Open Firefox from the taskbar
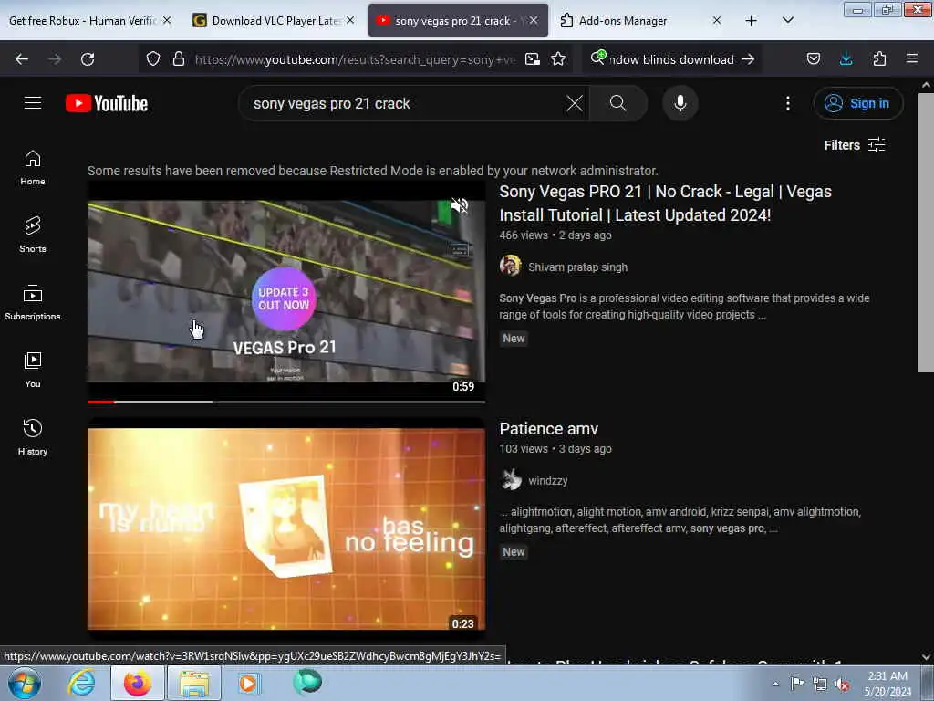The width and height of the screenshot is (934, 701). coord(137,683)
